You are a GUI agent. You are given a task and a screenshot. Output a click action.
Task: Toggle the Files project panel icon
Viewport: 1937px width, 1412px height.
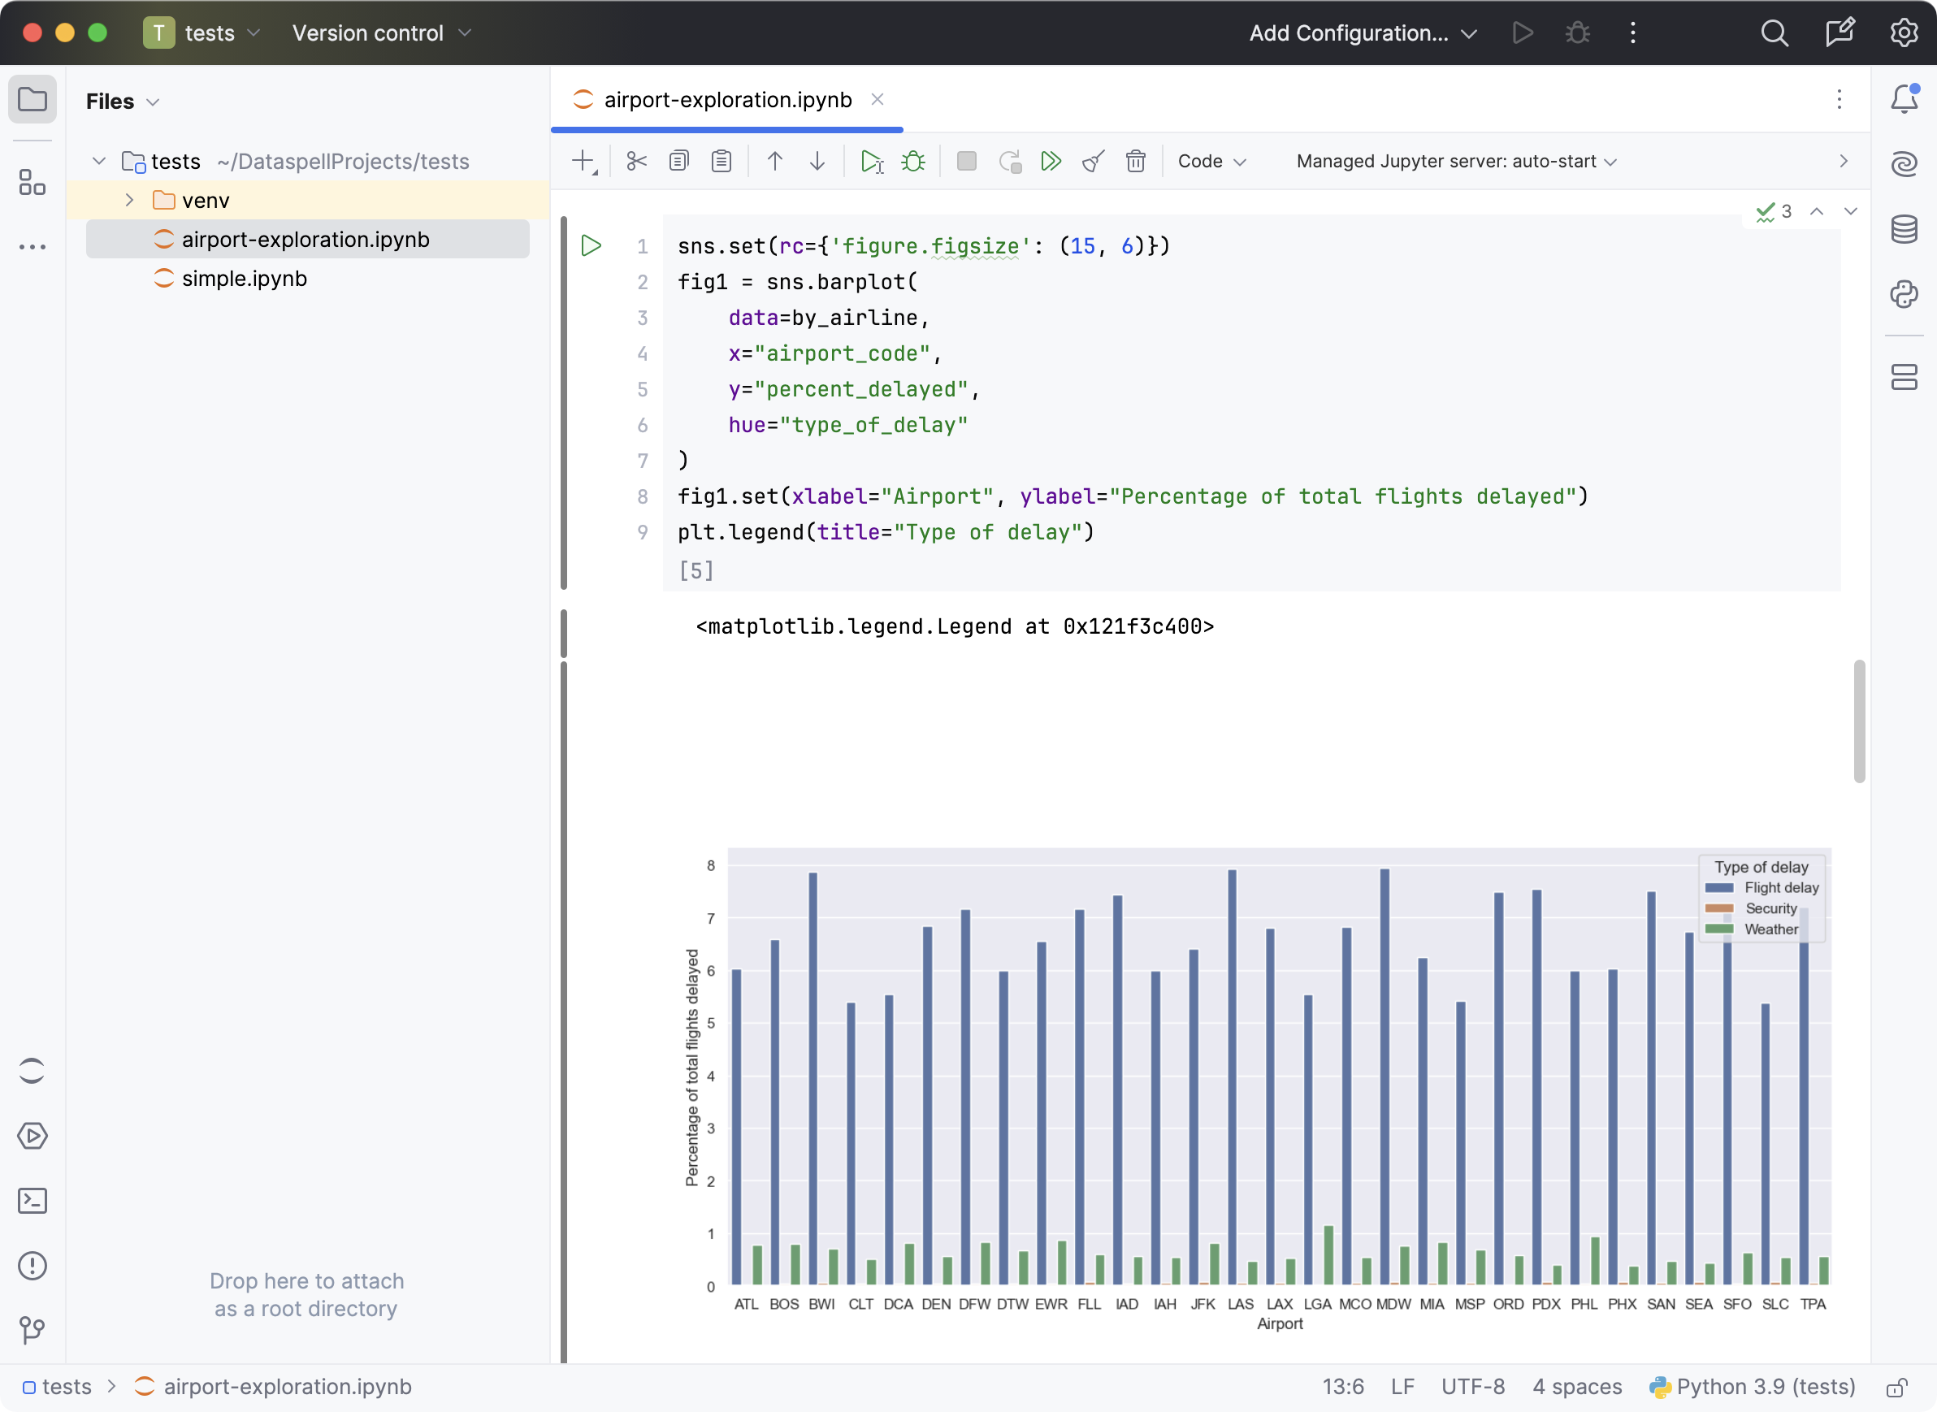click(32, 100)
